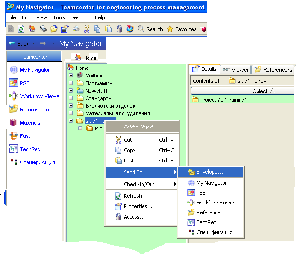The width and height of the screenshot is (303, 254).
Task: Sort by the Object column header
Action: pyautogui.click(x=243, y=91)
